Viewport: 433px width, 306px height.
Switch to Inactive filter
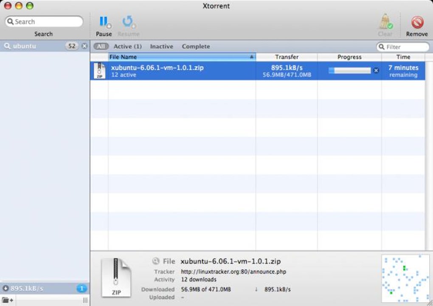coord(162,46)
